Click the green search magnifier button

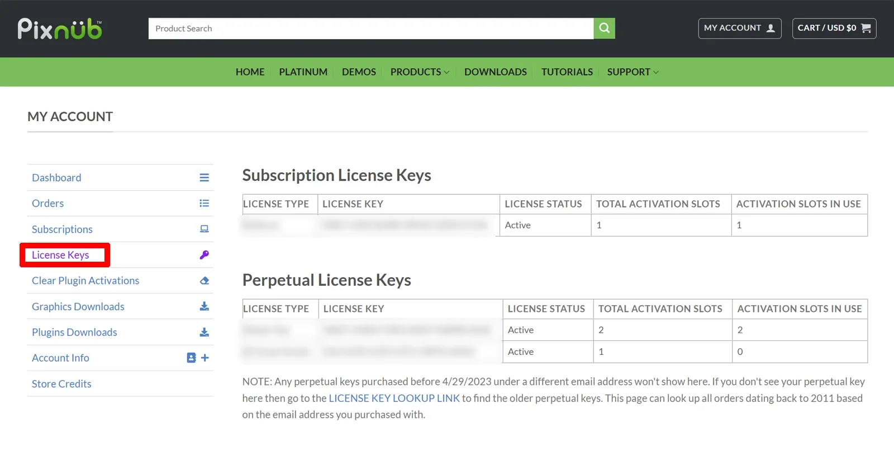[x=604, y=28]
